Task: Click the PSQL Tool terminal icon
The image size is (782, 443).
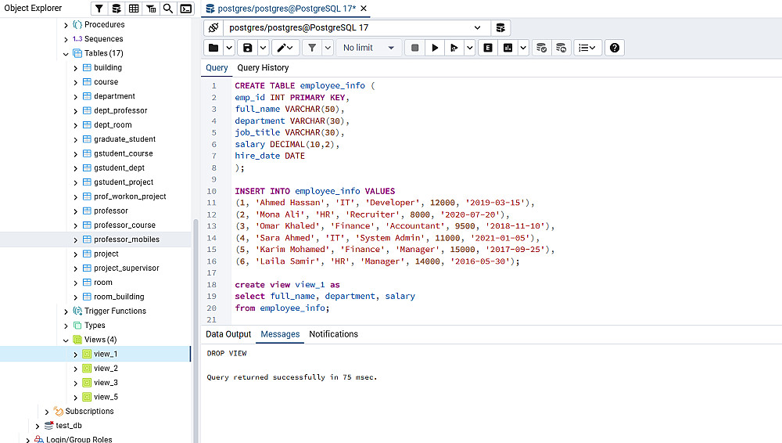Action: click(185, 9)
